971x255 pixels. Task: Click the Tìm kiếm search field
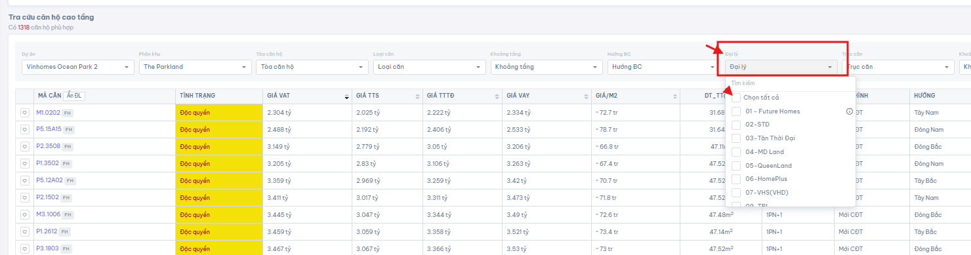click(x=790, y=84)
